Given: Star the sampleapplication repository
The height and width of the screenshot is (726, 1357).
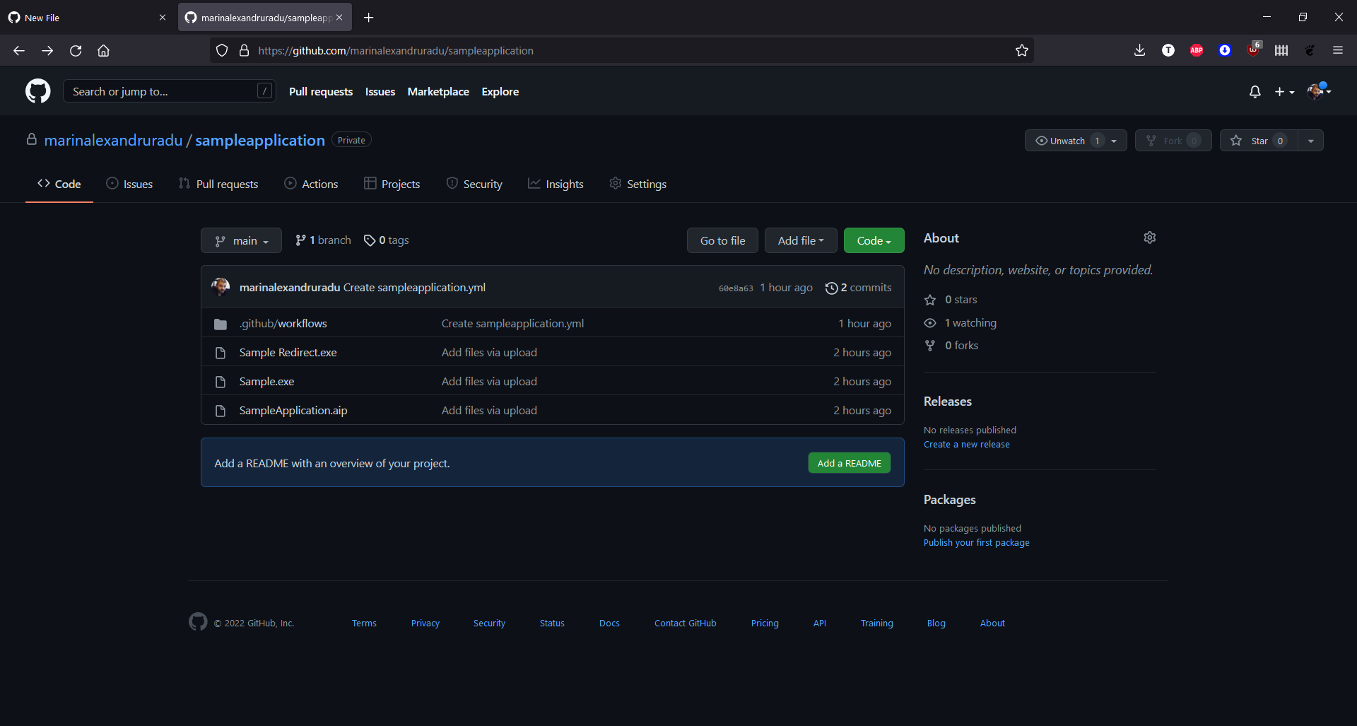Looking at the screenshot, I should point(1259,141).
